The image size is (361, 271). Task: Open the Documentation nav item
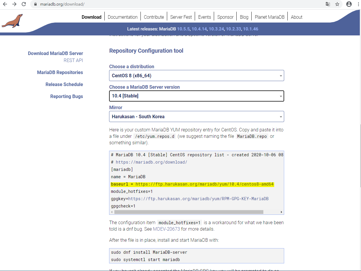123,17
